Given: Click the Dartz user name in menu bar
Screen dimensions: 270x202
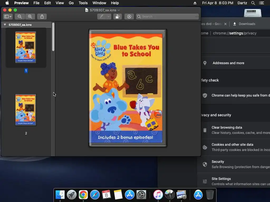Looking at the screenshot, I should [x=242, y=3].
